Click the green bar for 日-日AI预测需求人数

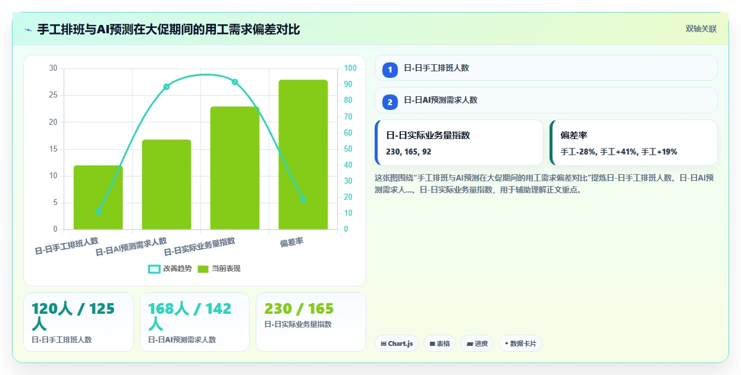click(167, 184)
